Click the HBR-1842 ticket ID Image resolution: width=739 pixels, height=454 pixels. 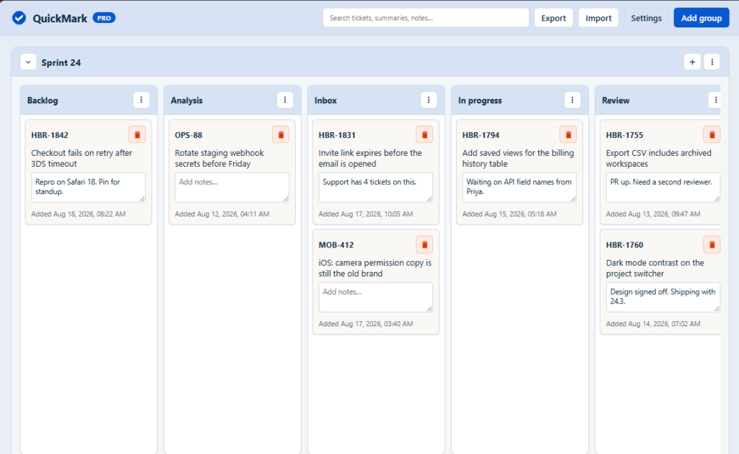(50, 135)
